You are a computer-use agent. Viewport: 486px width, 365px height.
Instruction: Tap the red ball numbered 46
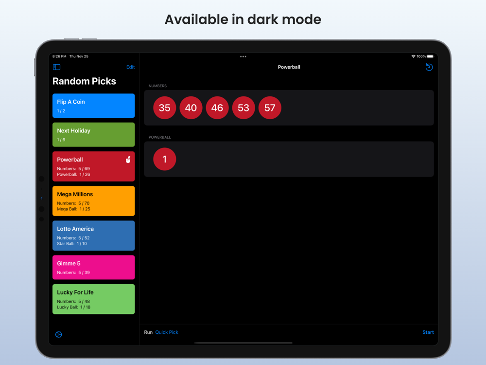[x=217, y=108]
